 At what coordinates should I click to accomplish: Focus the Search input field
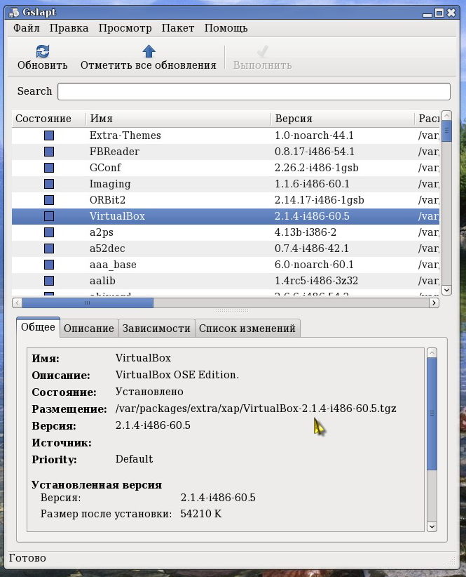(x=254, y=91)
